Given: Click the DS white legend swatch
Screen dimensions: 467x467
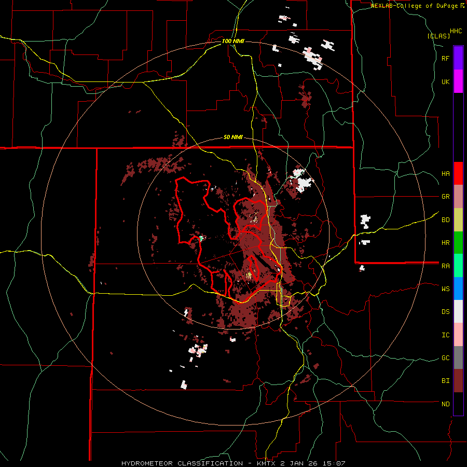Looking at the screenshot, I should point(458,311).
